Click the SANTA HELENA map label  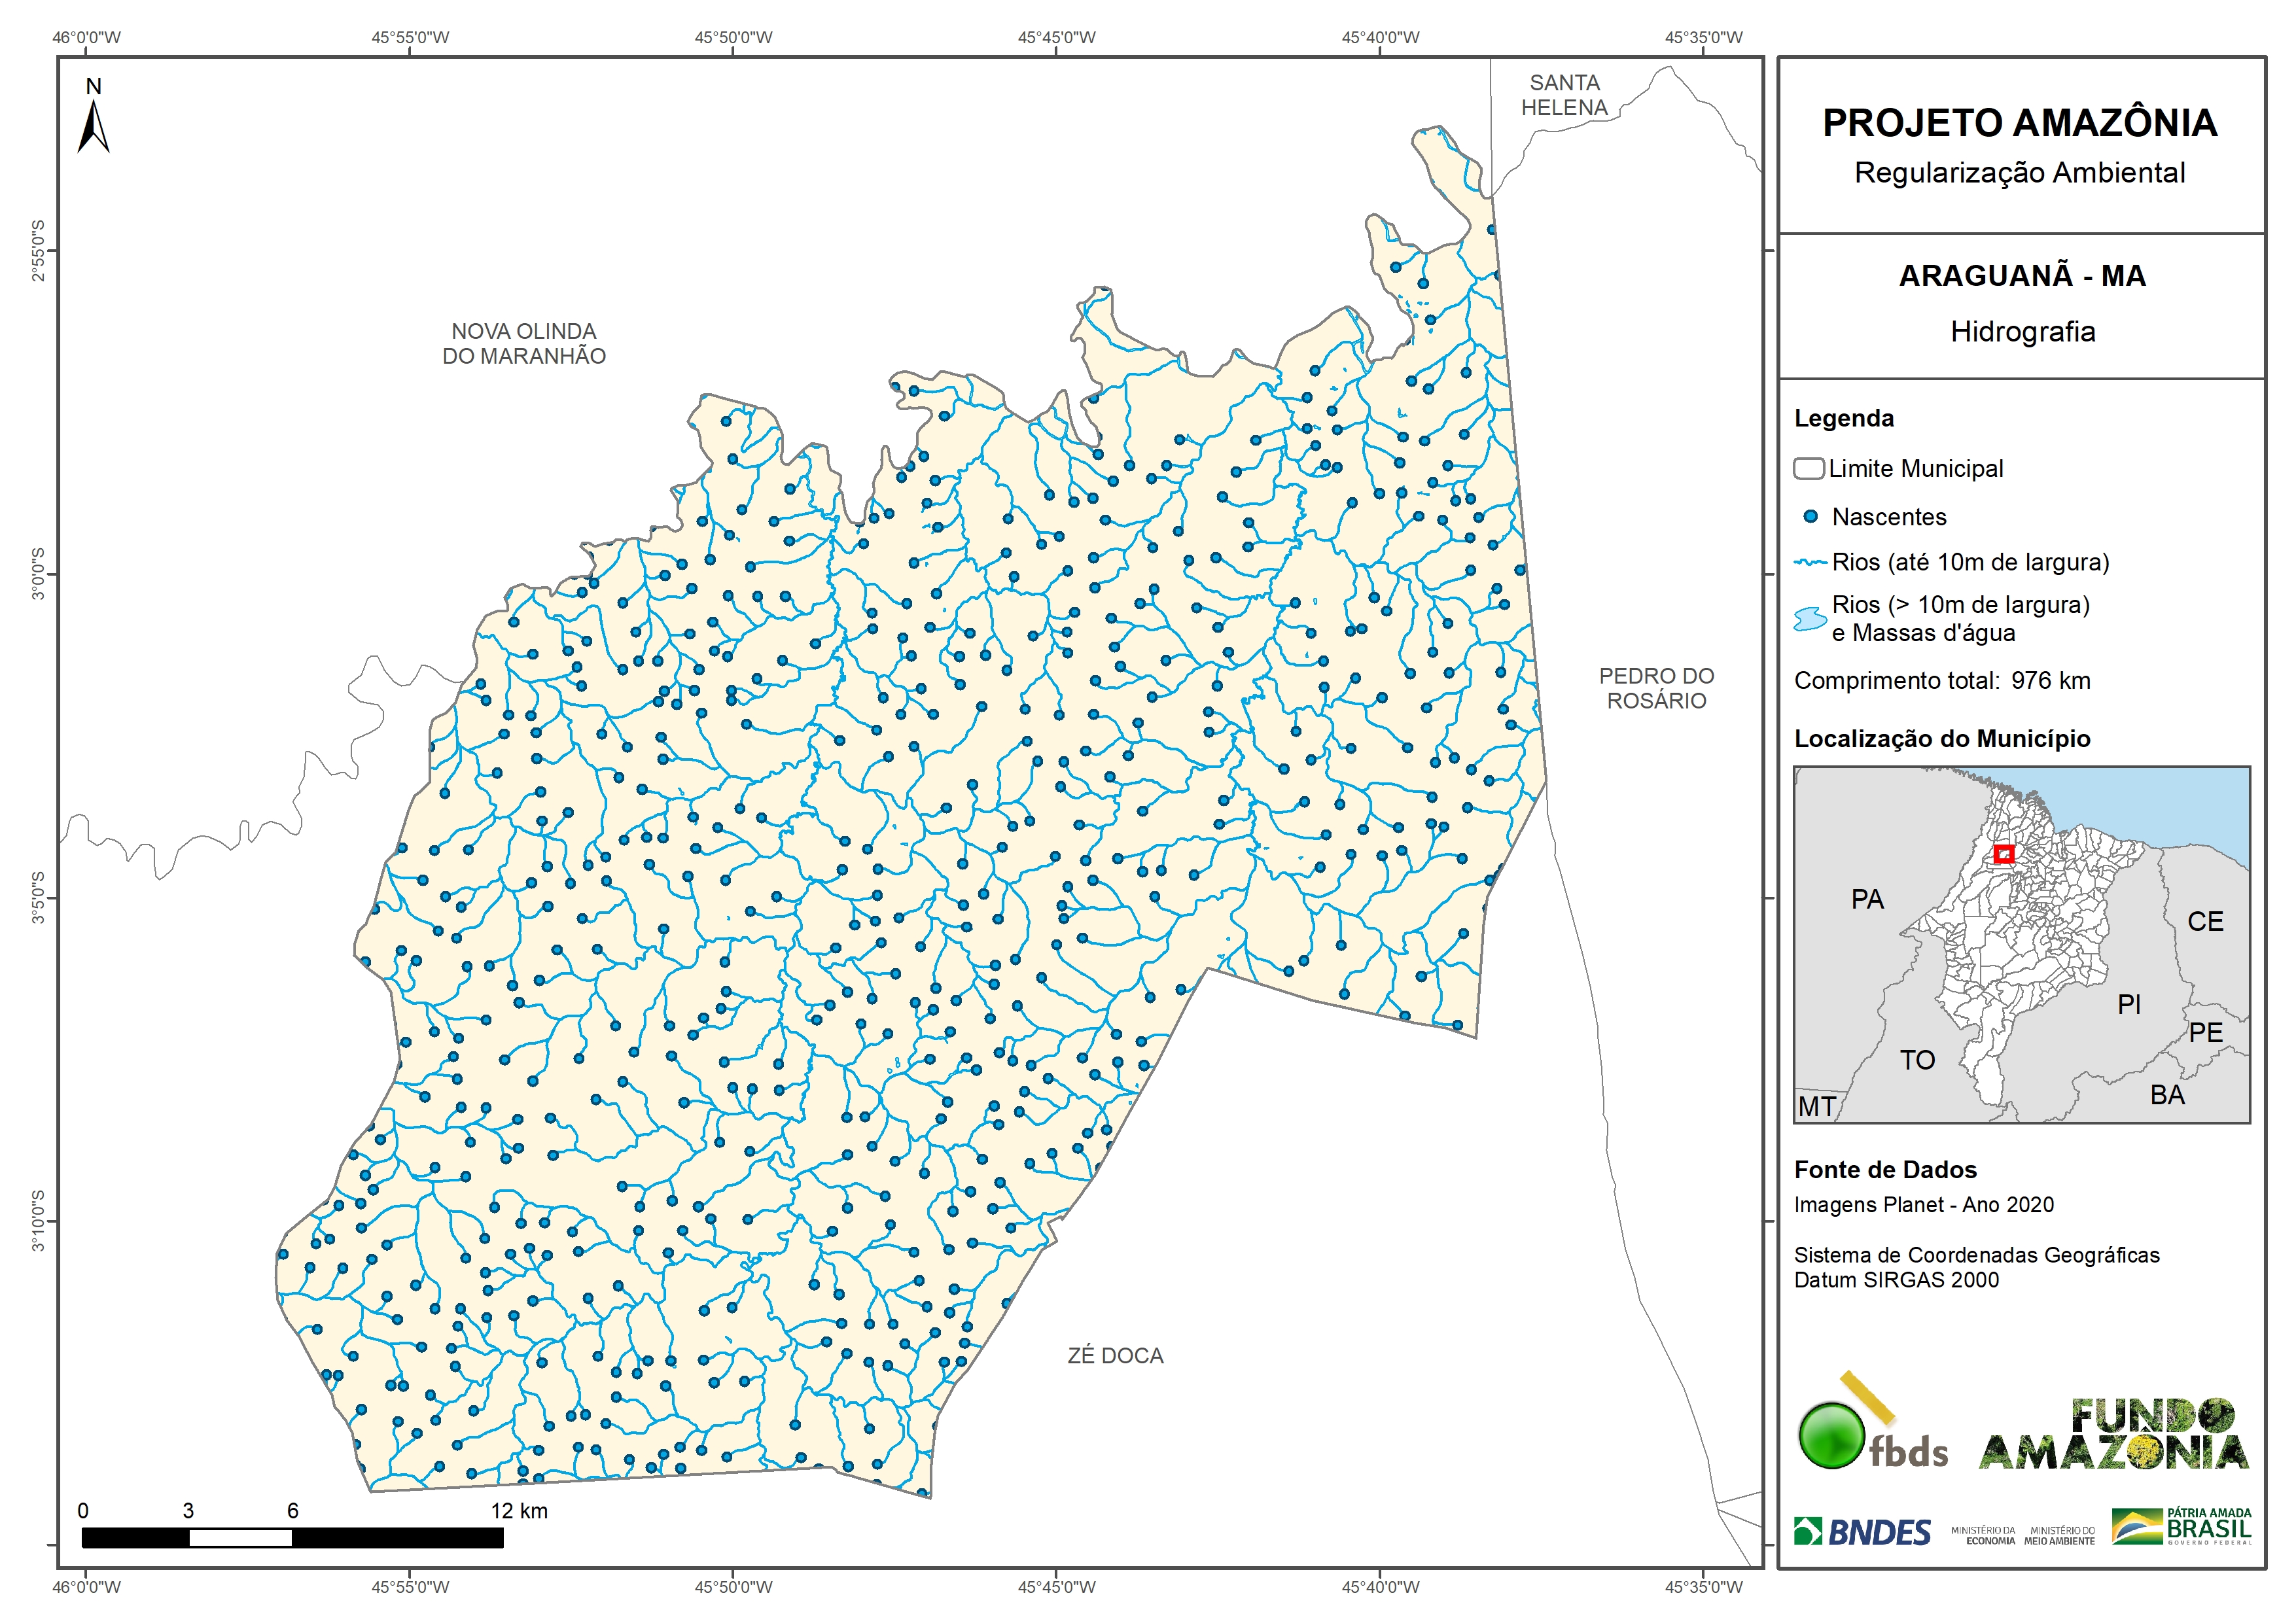point(1564,95)
